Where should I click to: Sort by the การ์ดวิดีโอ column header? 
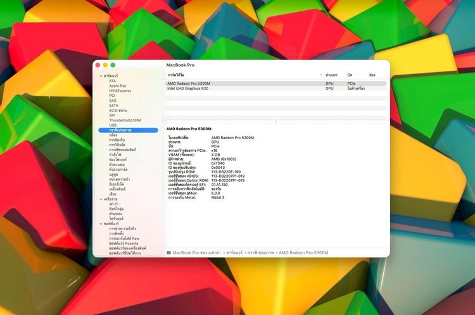click(x=180, y=75)
